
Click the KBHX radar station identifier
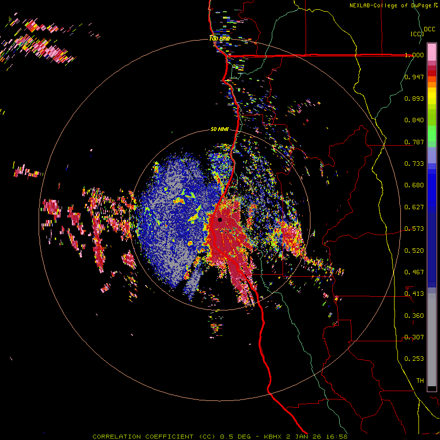point(273,437)
